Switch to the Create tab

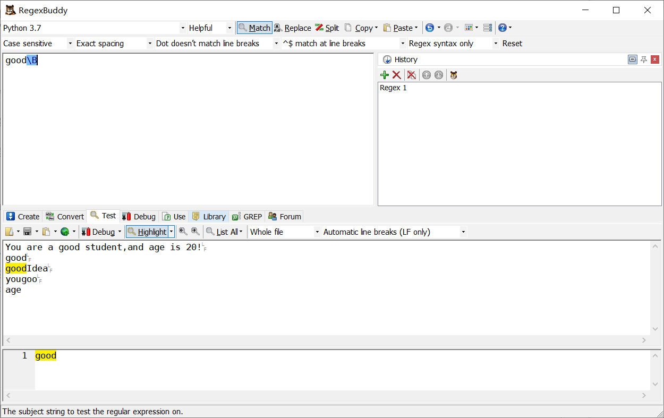coord(23,216)
